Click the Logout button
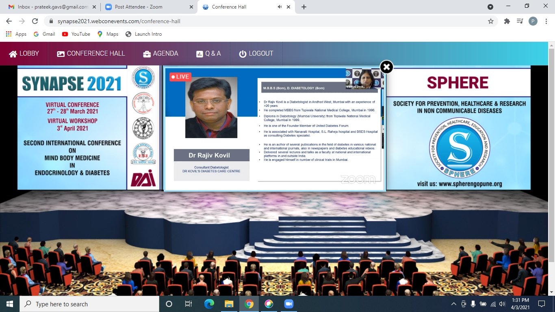The image size is (555, 312). [256, 54]
